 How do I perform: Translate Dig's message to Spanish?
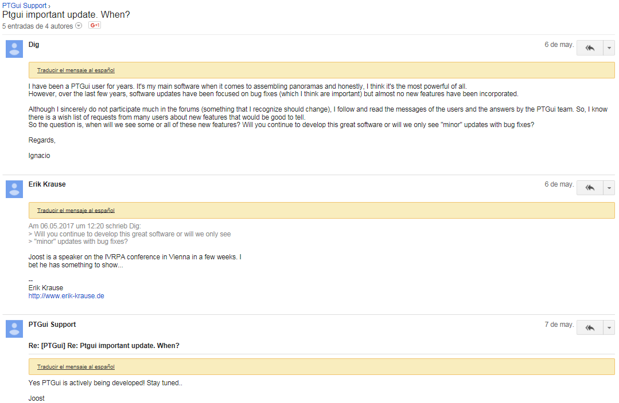(76, 70)
